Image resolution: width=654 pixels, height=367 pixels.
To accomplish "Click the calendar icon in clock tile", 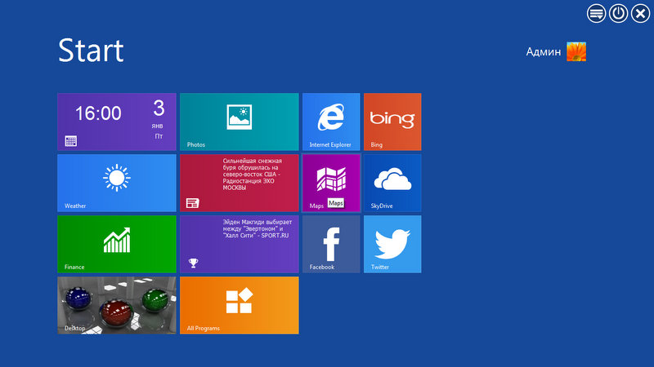I will click(x=71, y=141).
